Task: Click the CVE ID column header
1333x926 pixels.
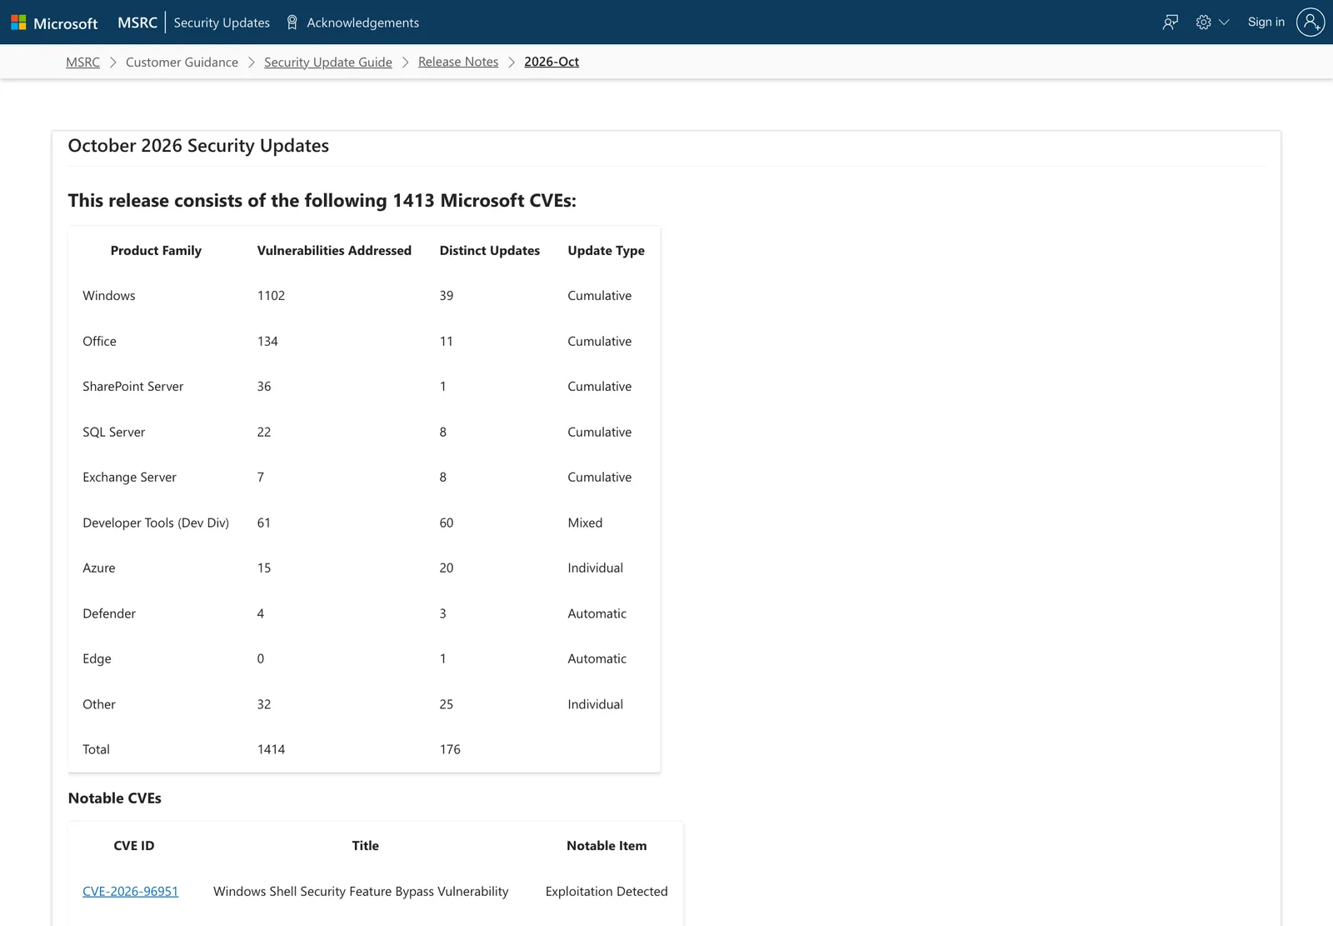Action: [x=133, y=845]
